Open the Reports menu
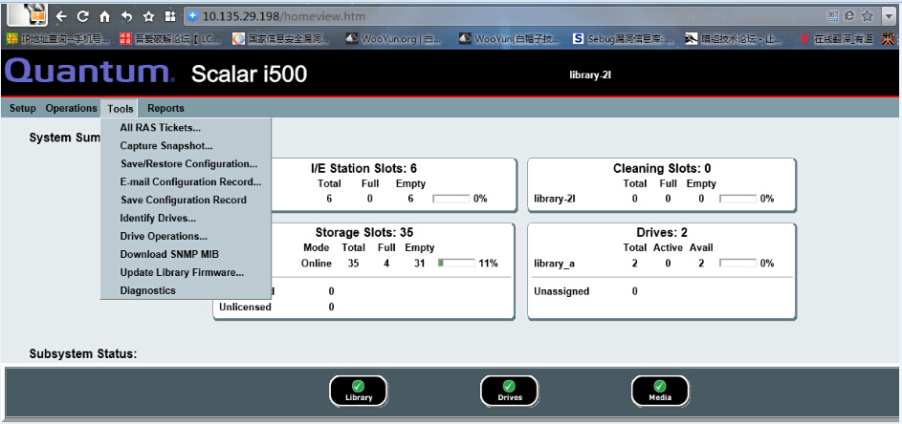 click(165, 108)
